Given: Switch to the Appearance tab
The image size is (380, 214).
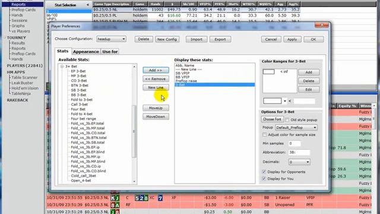Looking at the screenshot, I should pos(85,52).
